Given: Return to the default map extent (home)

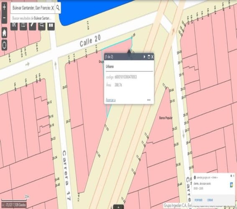Looking at the screenshot, I should tap(4, 33).
